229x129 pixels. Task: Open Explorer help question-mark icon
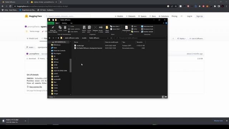pyautogui.click(x=166, y=23)
